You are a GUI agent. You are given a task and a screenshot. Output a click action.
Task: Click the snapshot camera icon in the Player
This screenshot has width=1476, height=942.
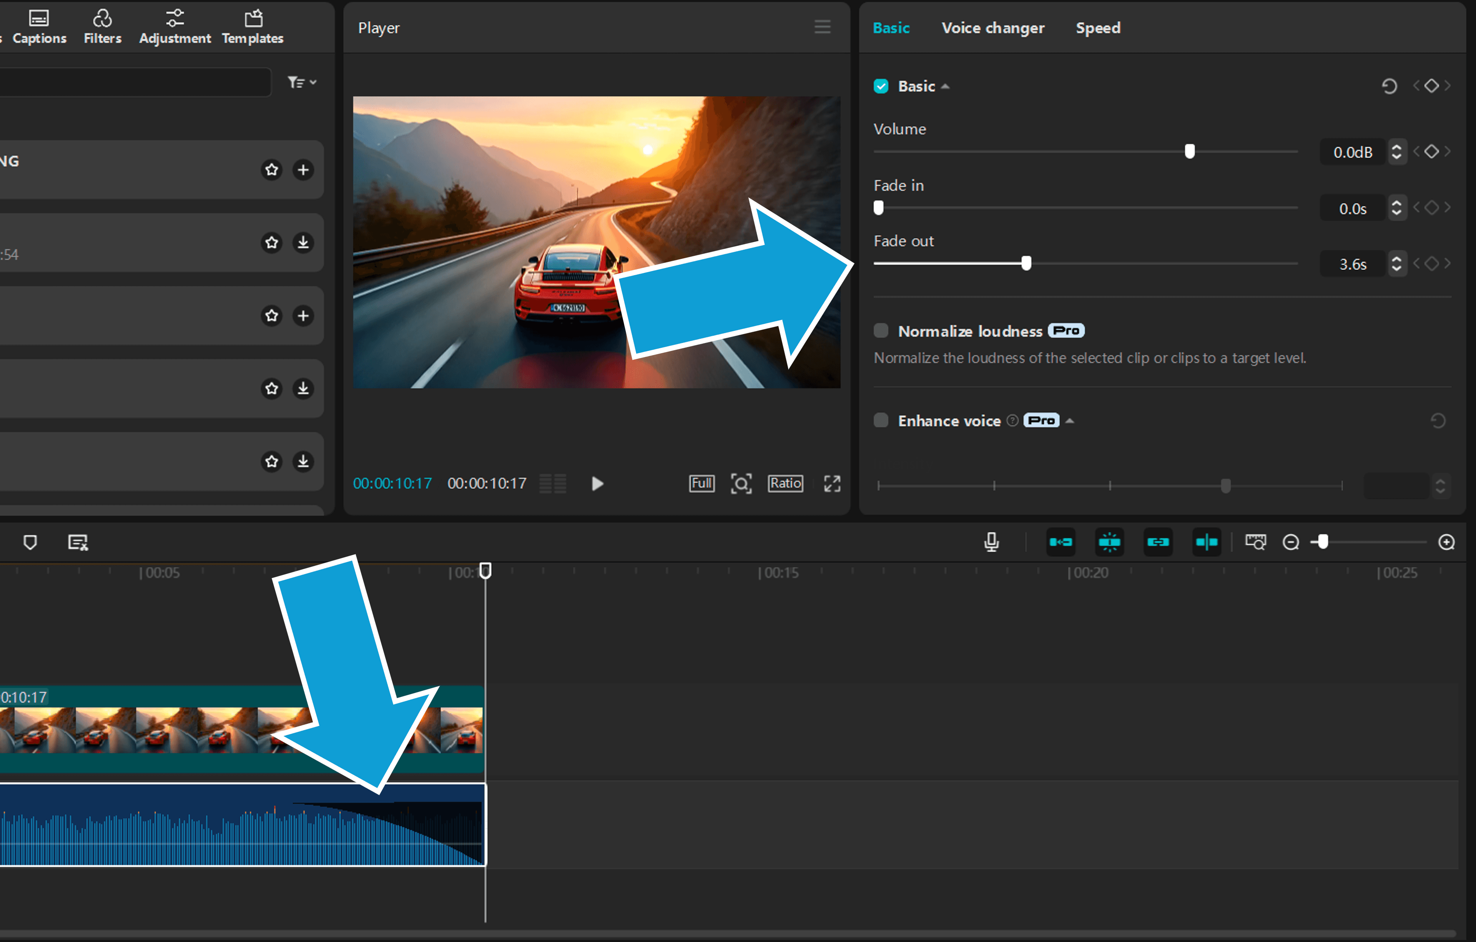coord(742,483)
